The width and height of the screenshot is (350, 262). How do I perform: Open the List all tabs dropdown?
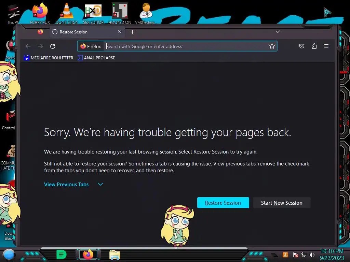tap(278, 32)
